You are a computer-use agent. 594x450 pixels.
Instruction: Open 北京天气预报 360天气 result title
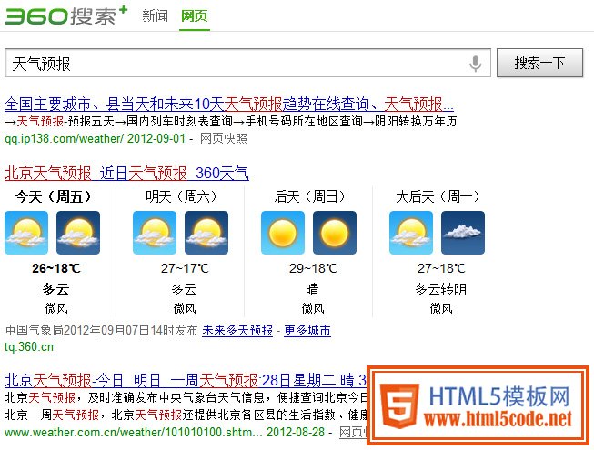point(126,173)
